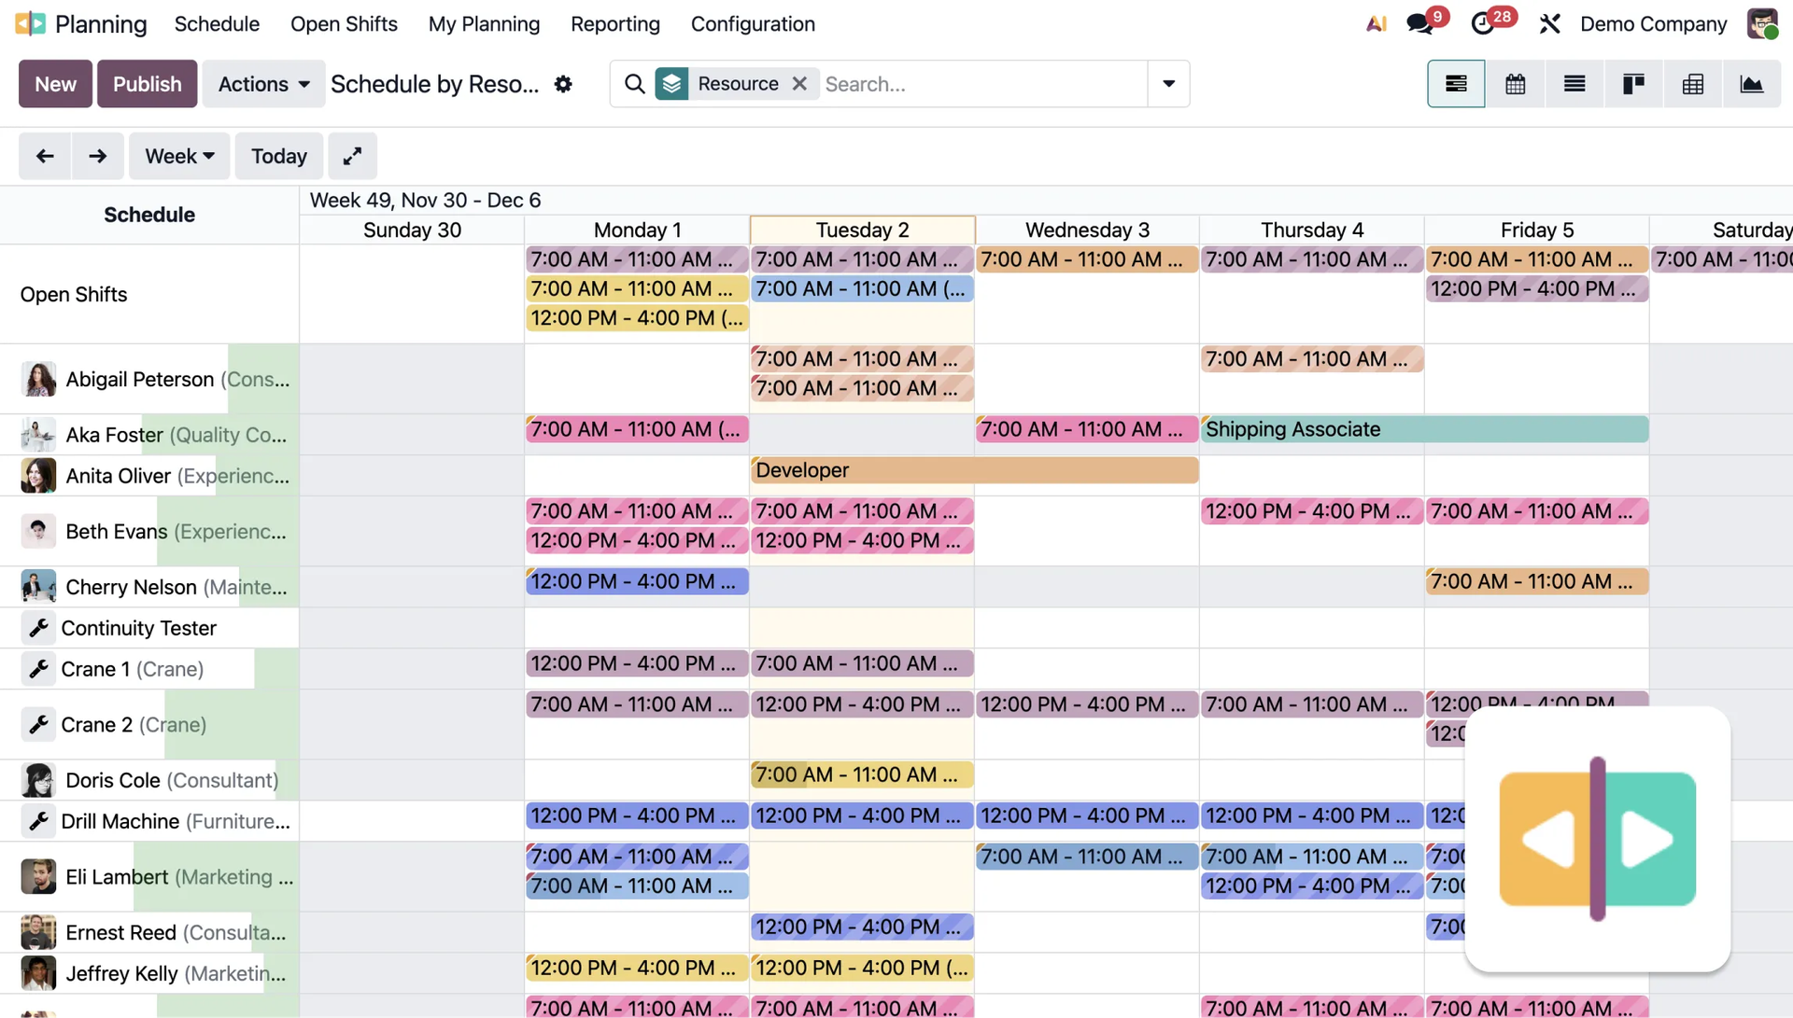Screen dimensions: 1793x1018
Task: Click Crane 1 wrench icon
Action: click(38, 669)
